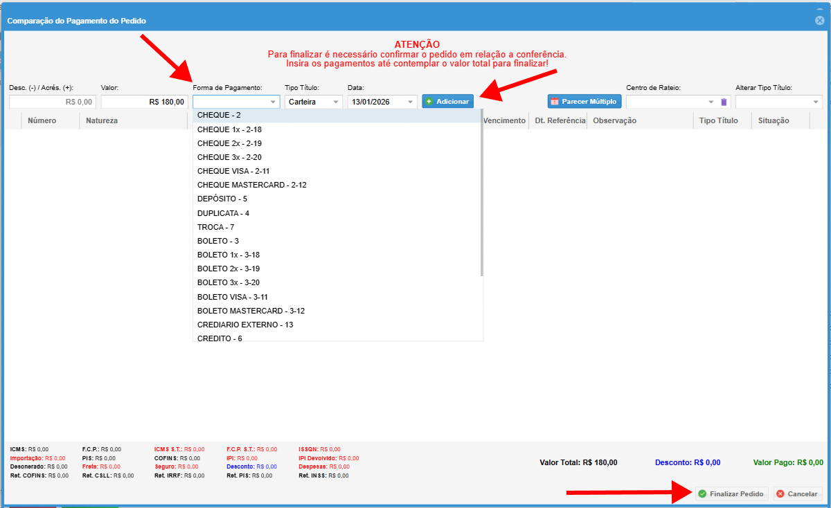Click the Desc./Acrés. input field
The height and width of the screenshot is (508, 831).
[53, 102]
